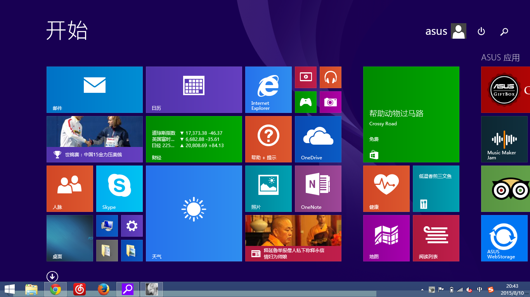Show hidden system tray icons
Image resolution: width=530 pixels, height=297 pixels.
(423, 289)
